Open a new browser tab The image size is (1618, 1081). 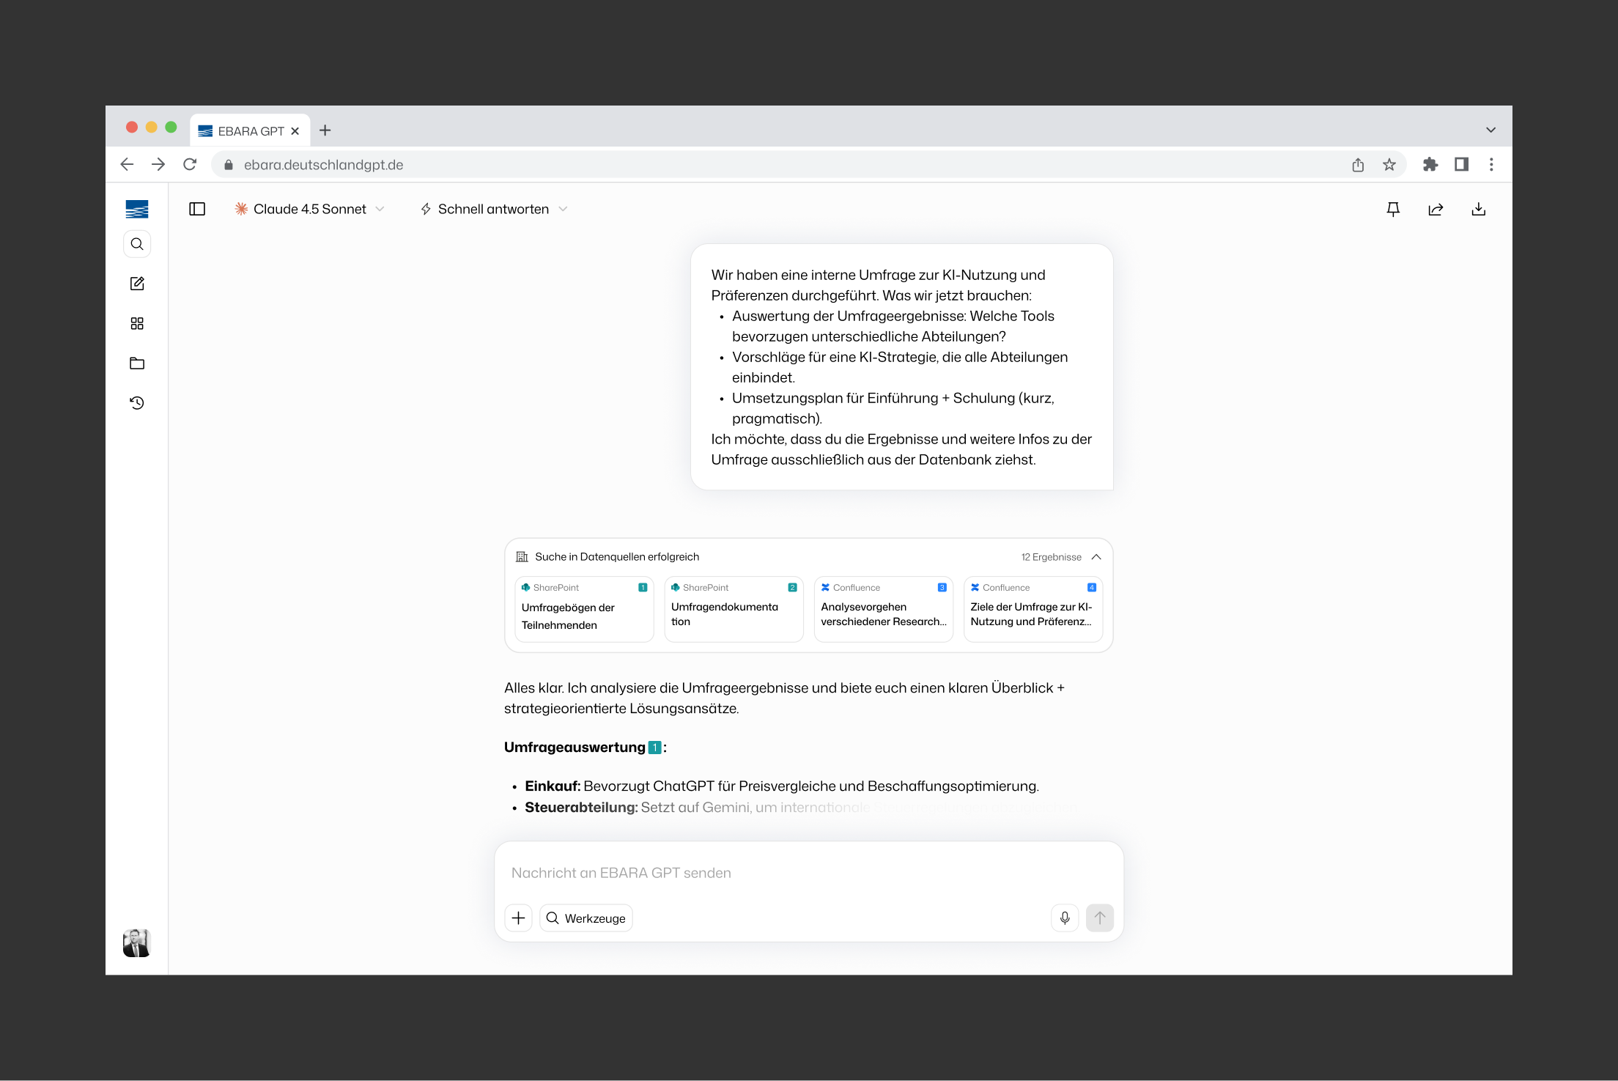coord(325,130)
